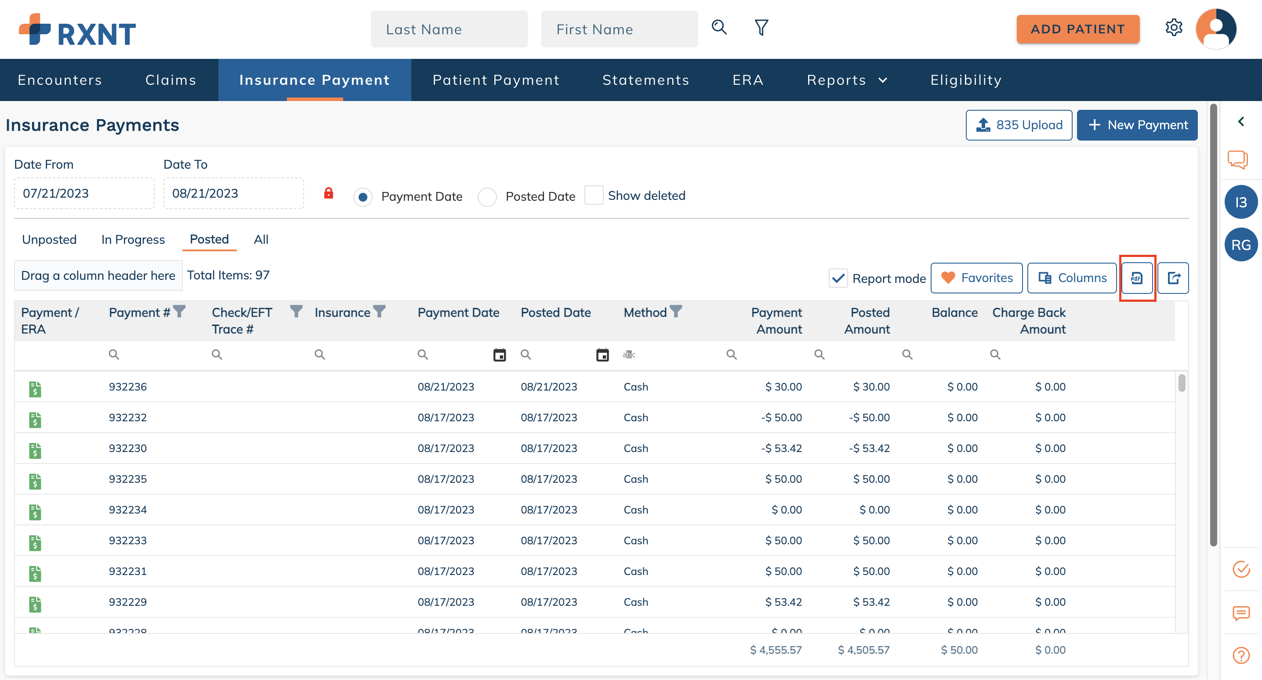Screen dimensions: 1262x680
Task: Expand the Reports dropdown menu
Action: tap(847, 80)
